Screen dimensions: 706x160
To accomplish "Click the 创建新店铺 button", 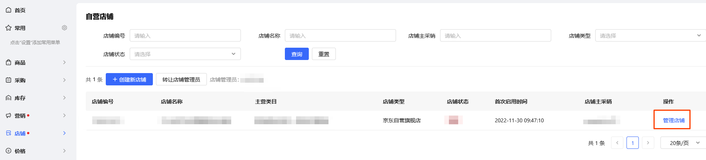I will (x=129, y=79).
